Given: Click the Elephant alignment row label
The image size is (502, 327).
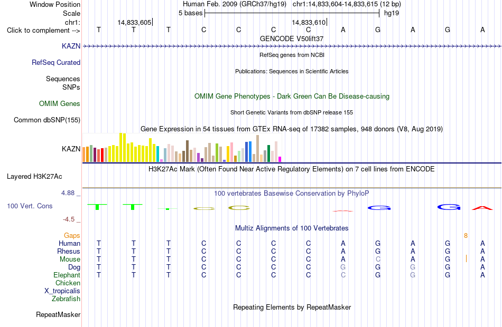Looking at the screenshot, I should 67,275.
